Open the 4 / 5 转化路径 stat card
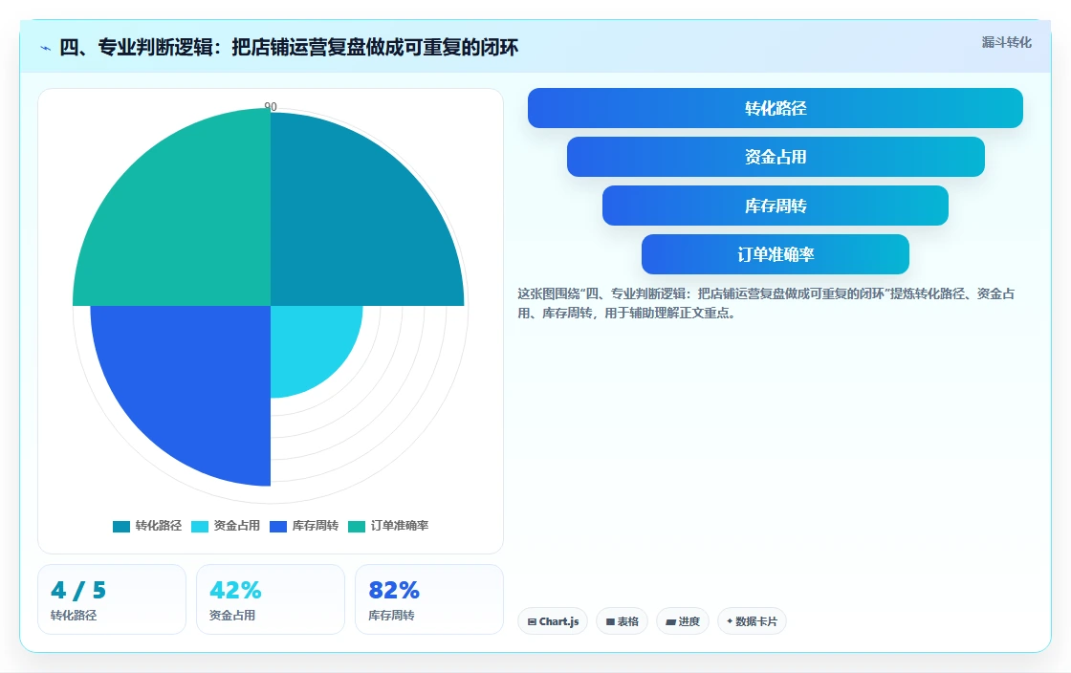The height and width of the screenshot is (673, 1071). [112, 599]
